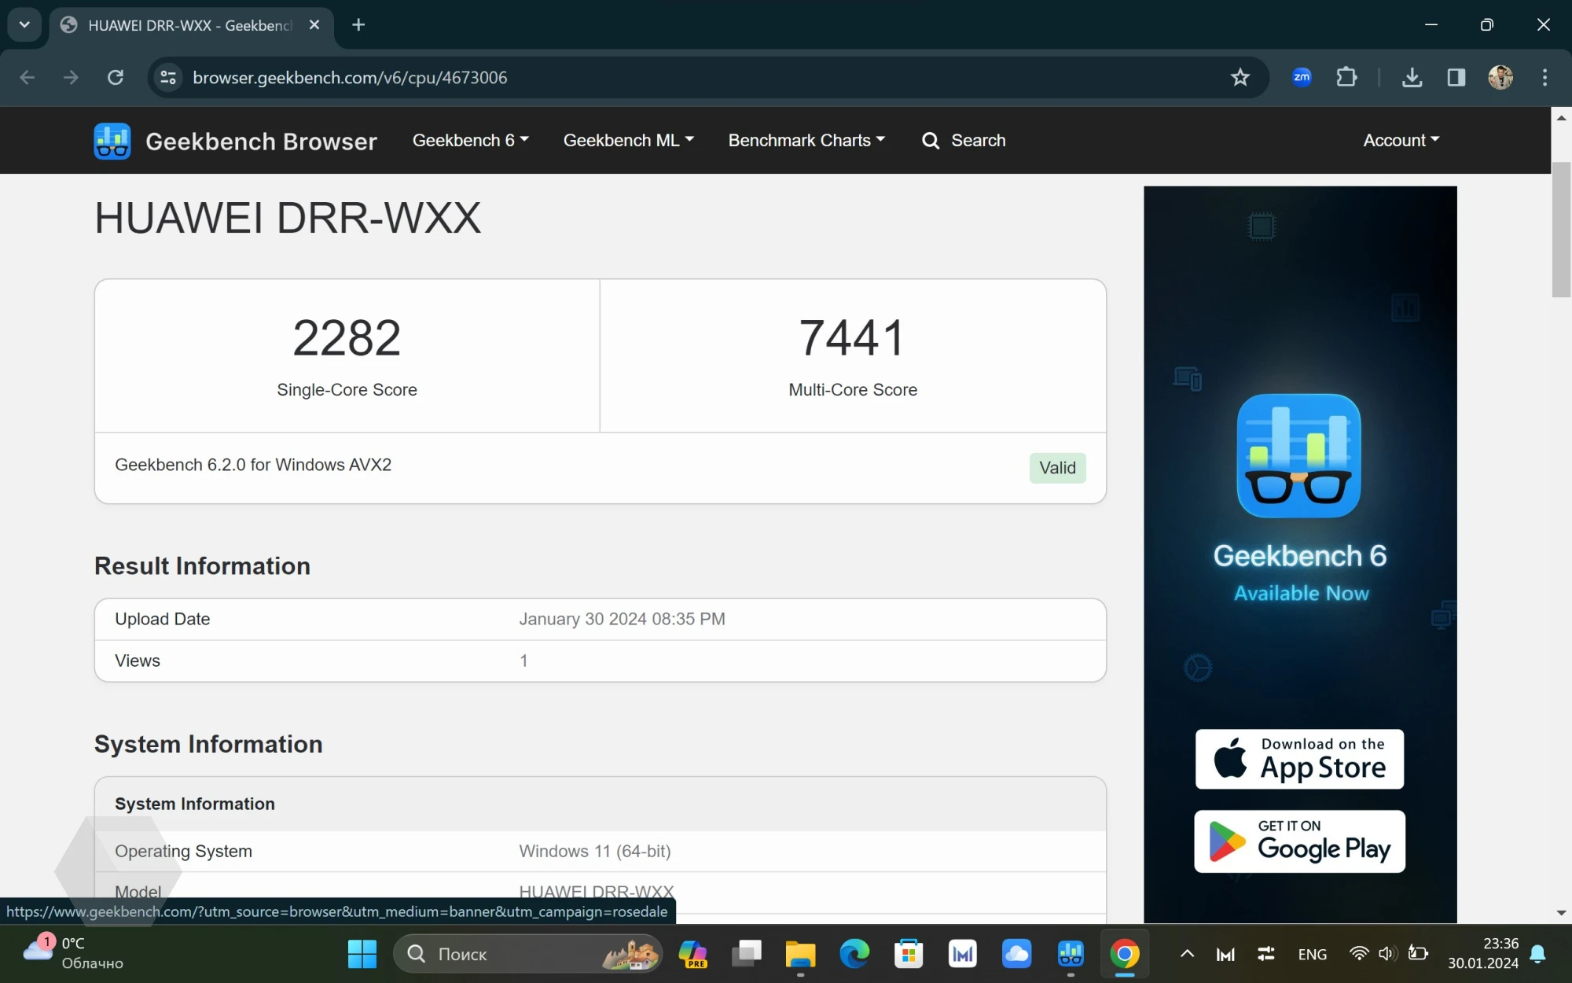Click the page's vertical scrollbar thumb
The width and height of the screenshot is (1572, 983).
point(1561,228)
